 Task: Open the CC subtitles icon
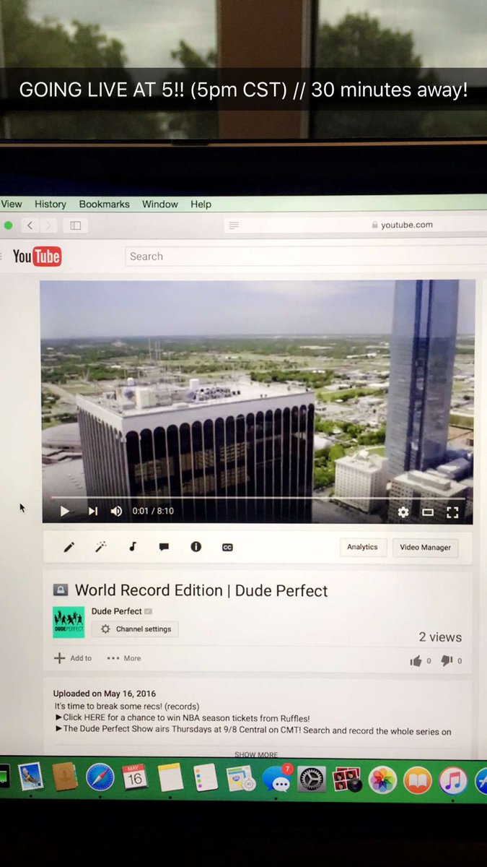227,548
